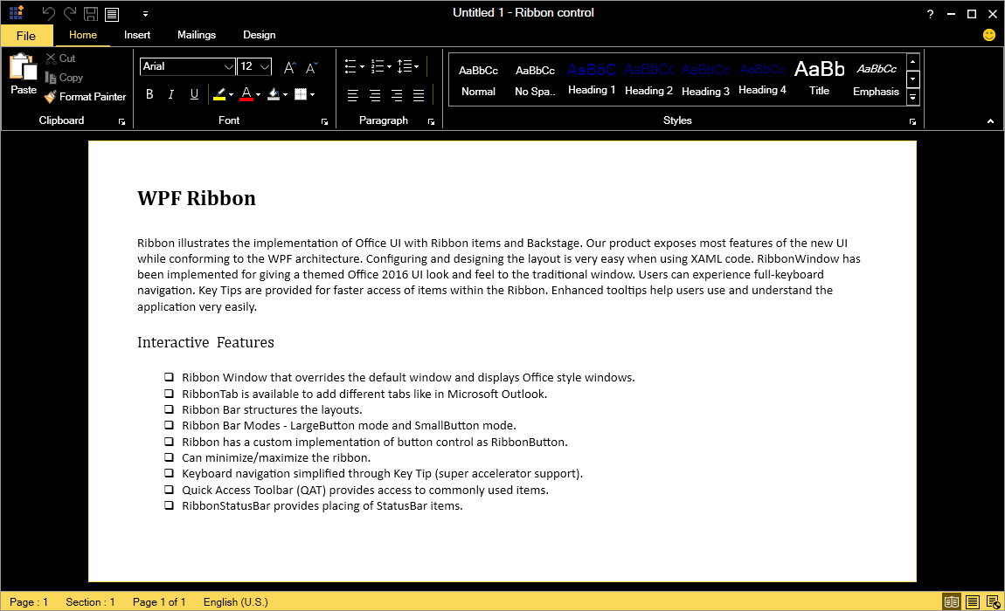This screenshot has height=611, width=1005.
Task: Toggle bold formatting
Action: coord(149,93)
